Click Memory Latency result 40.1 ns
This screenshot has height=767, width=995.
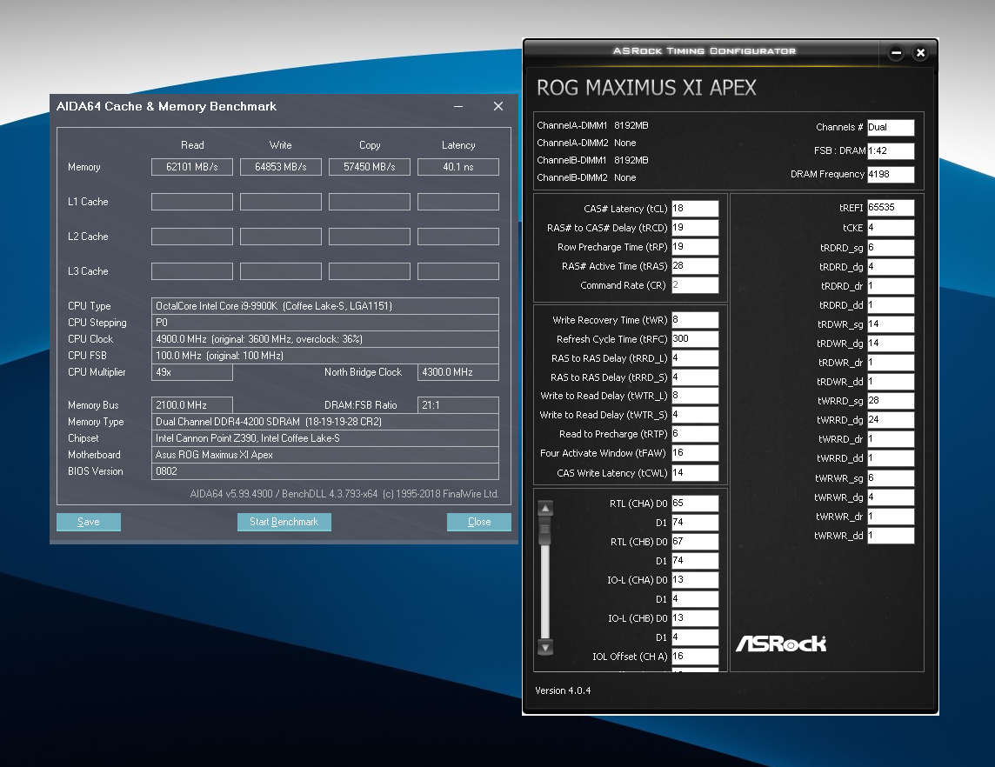pos(458,167)
